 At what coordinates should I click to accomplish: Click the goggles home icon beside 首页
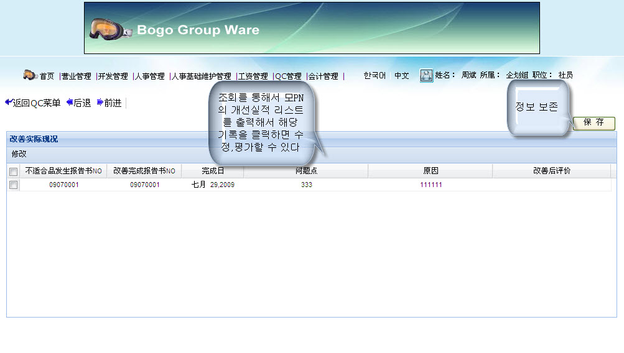click(30, 75)
